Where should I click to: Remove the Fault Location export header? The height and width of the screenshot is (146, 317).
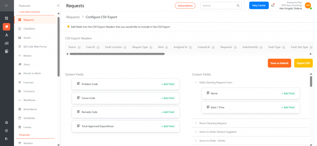(x=125, y=47)
